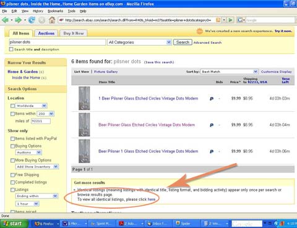Check Completed listings checkbox
Image resolution: width=297 pixels, height=228 pixels.
pos(12,182)
